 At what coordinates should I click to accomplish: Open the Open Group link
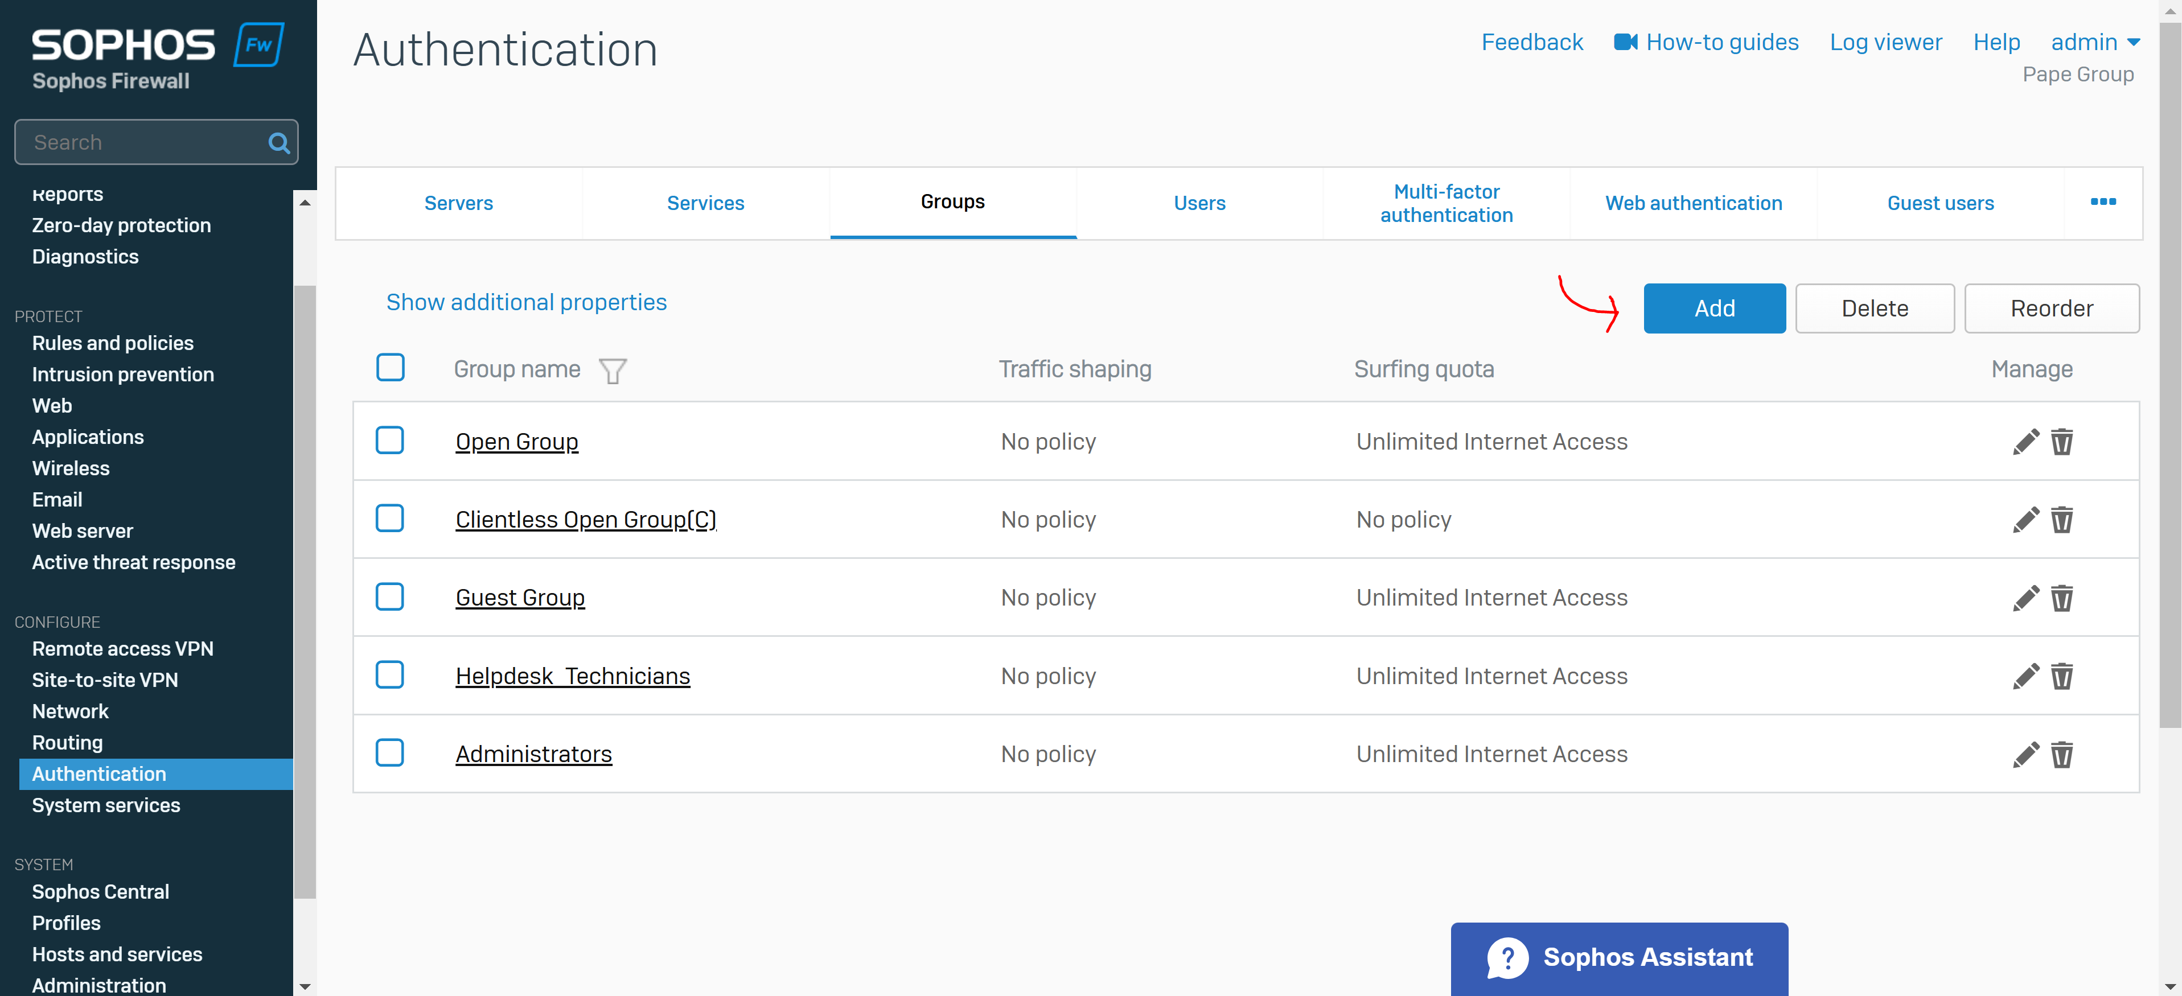pyautogui.click(x=517, y=442)
